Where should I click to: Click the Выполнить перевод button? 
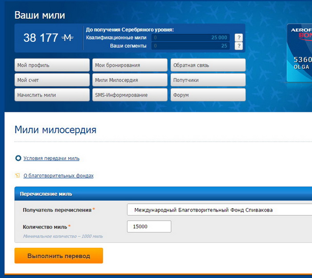pos(59,256)
